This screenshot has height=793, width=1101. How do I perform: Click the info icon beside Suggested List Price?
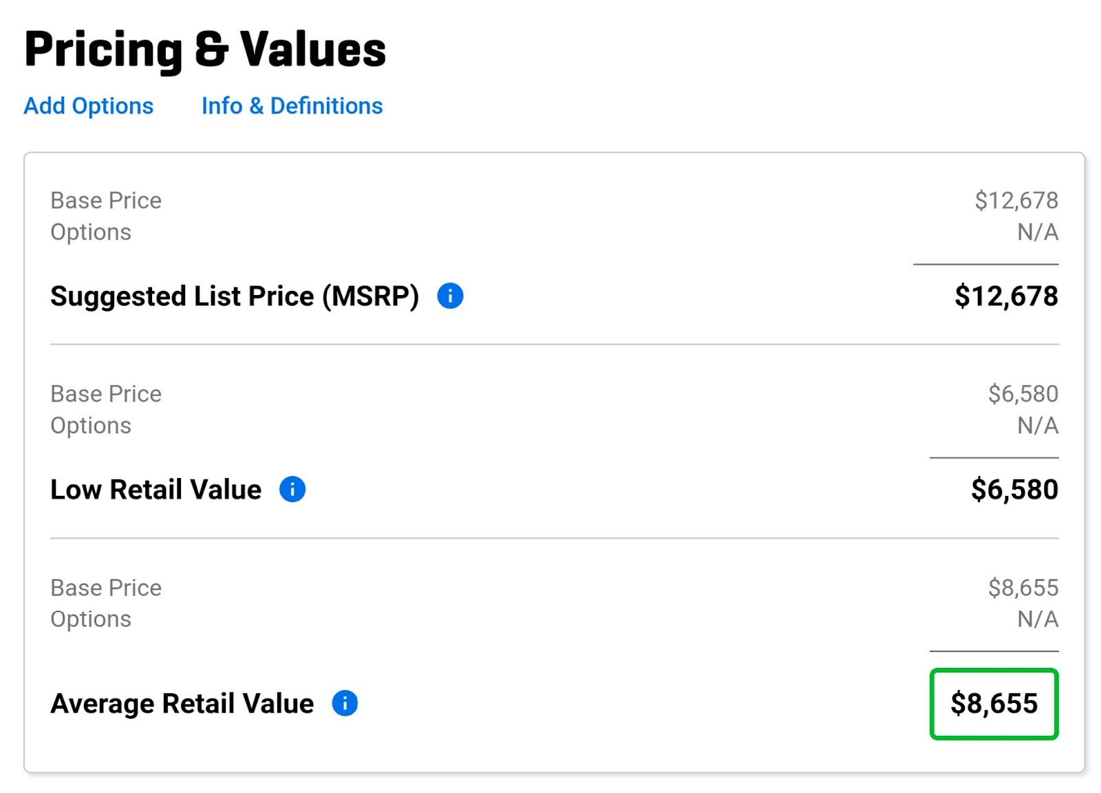point(450,296)
